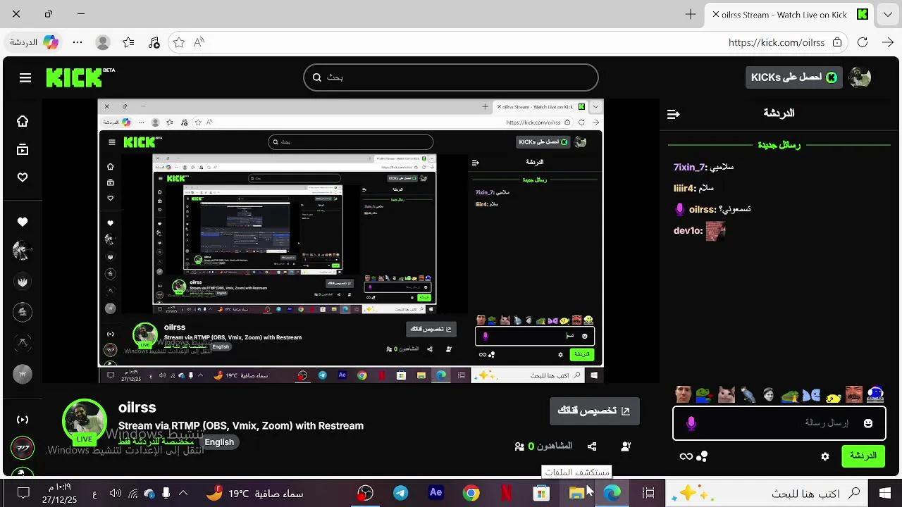Click 7ixin_7 username in chat
Screen dimensions: 902x507
point(690,167)
